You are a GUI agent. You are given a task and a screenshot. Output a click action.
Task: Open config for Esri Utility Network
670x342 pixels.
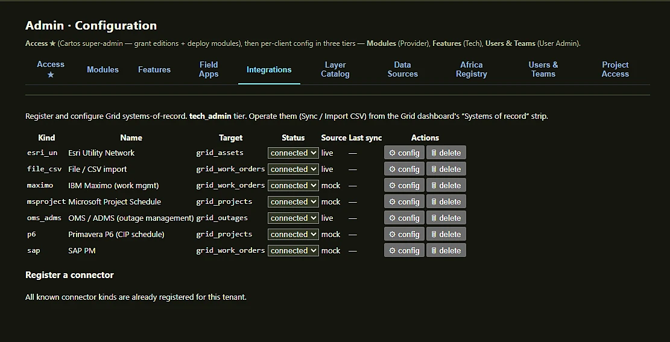click(404, 153)
